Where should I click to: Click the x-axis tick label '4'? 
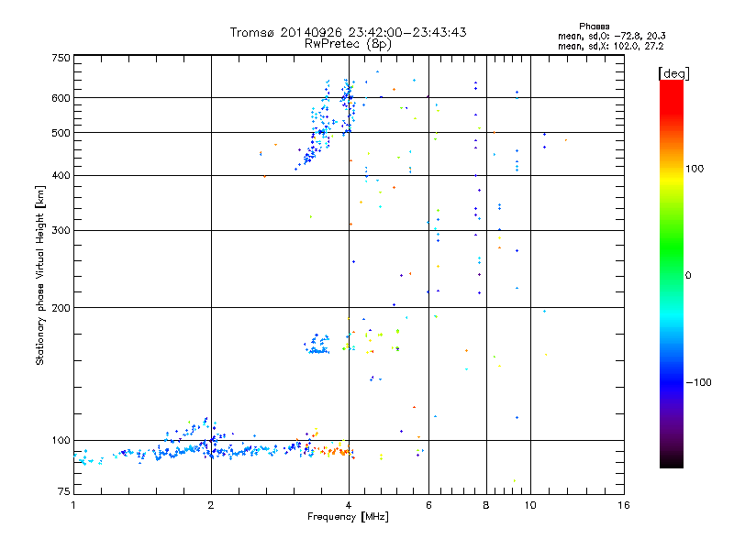pyautogui.click(x=349, y=505)
